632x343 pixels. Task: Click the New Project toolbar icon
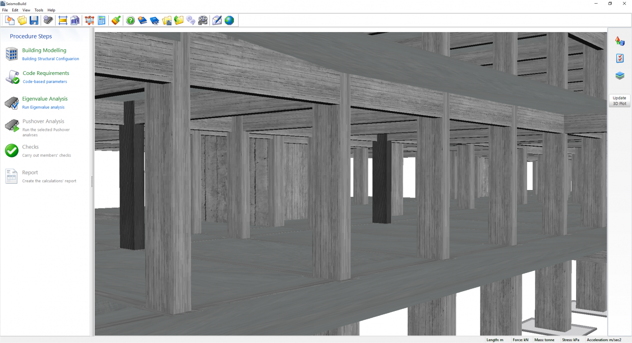10,20
